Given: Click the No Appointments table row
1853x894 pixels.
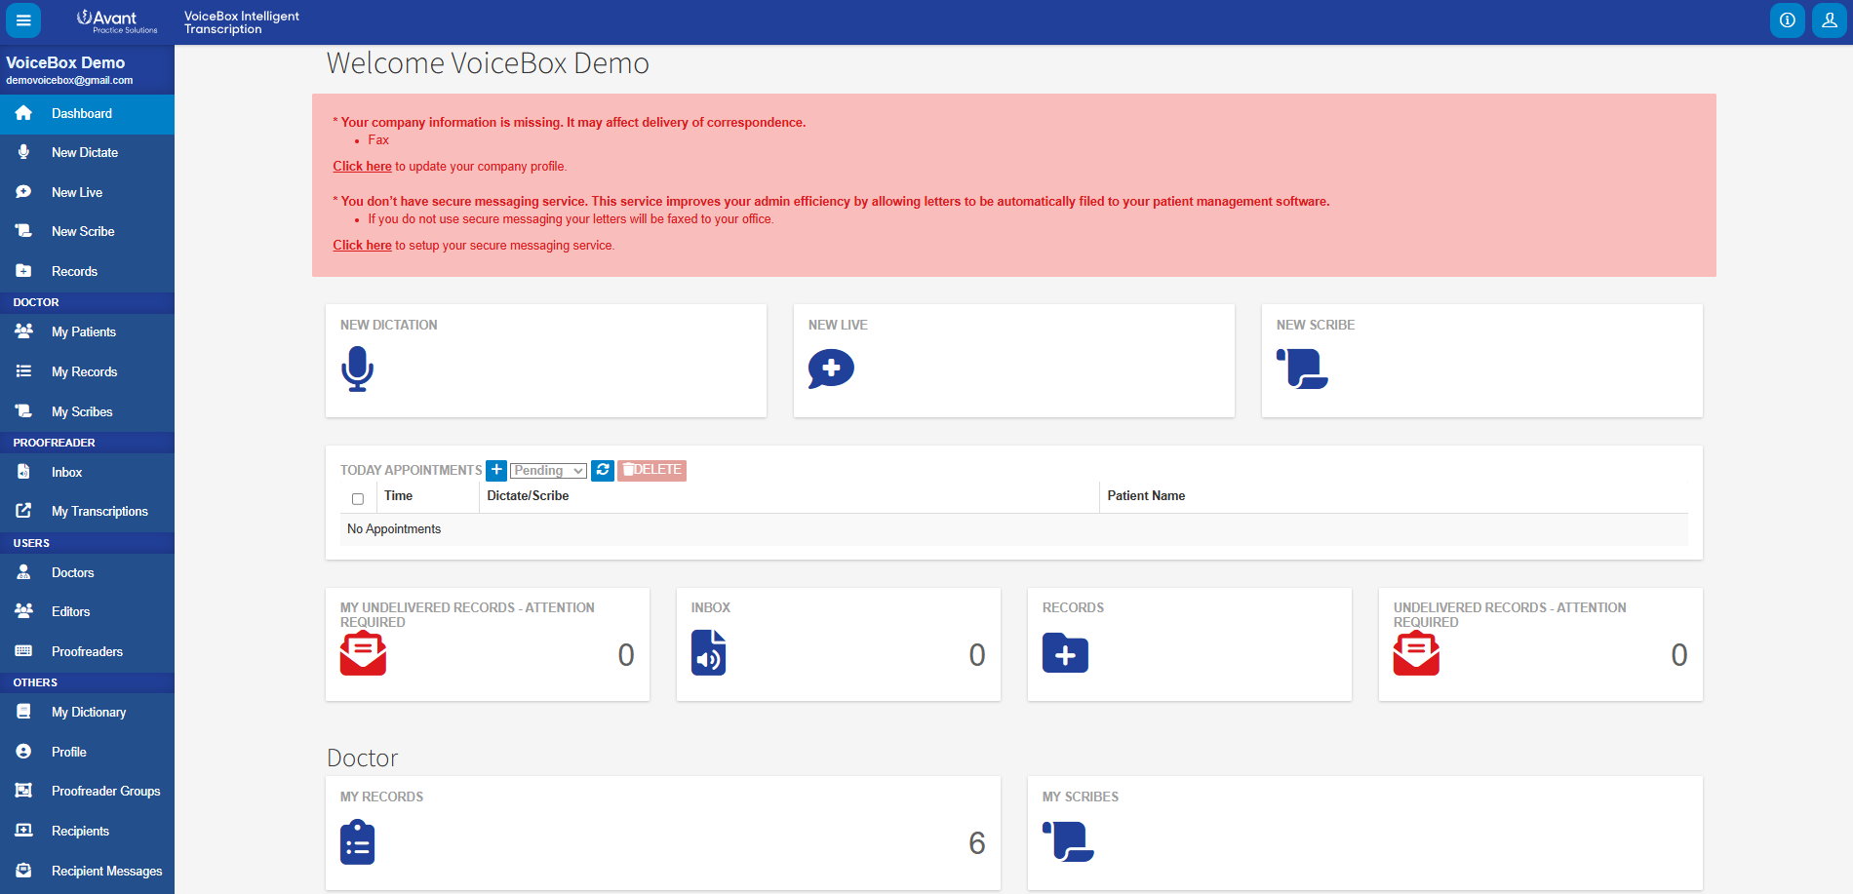Looking at the screenshot, I should point(1013,528).
